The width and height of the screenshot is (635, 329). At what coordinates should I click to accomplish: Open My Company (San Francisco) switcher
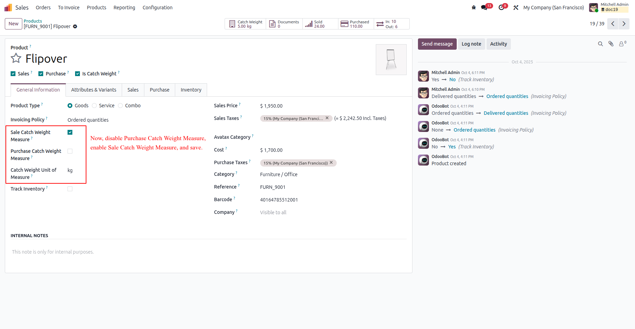tap(553, 8)
